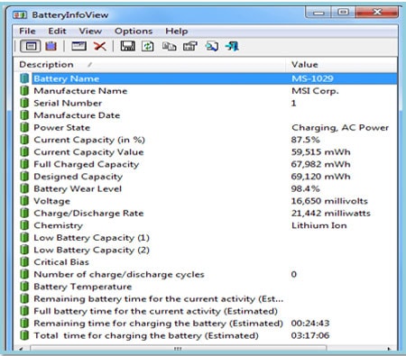Open the Options menu

[134, 31]
